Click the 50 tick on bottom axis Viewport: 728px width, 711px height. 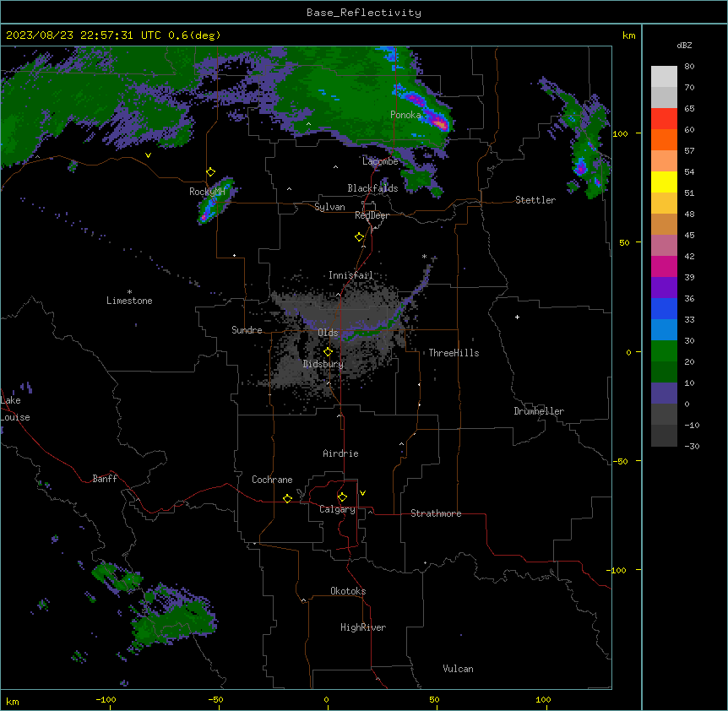(434, 699)
